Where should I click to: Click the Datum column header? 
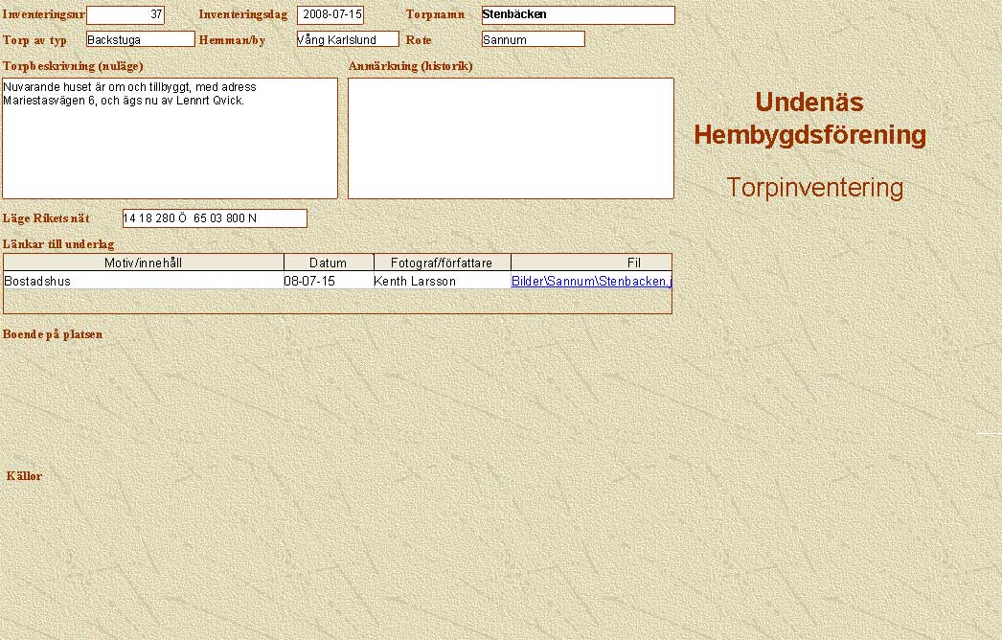tap(329, 263)
